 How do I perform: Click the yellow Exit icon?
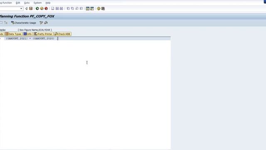[x=42, y=8]
